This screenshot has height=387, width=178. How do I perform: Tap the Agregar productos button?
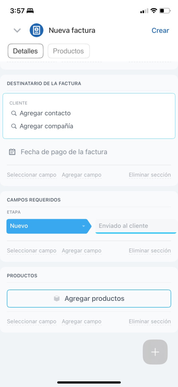tap(89, 299)
